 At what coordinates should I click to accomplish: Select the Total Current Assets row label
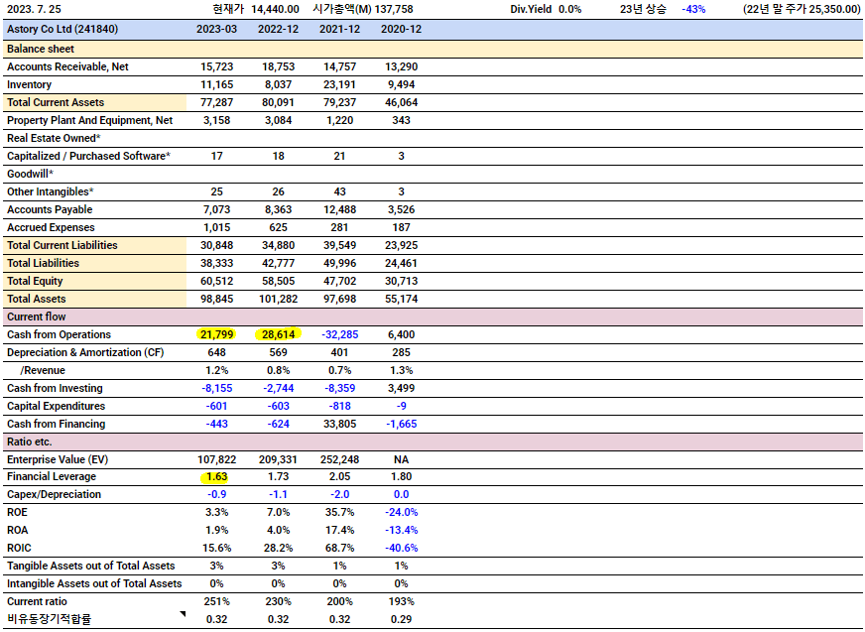point(56,103)
